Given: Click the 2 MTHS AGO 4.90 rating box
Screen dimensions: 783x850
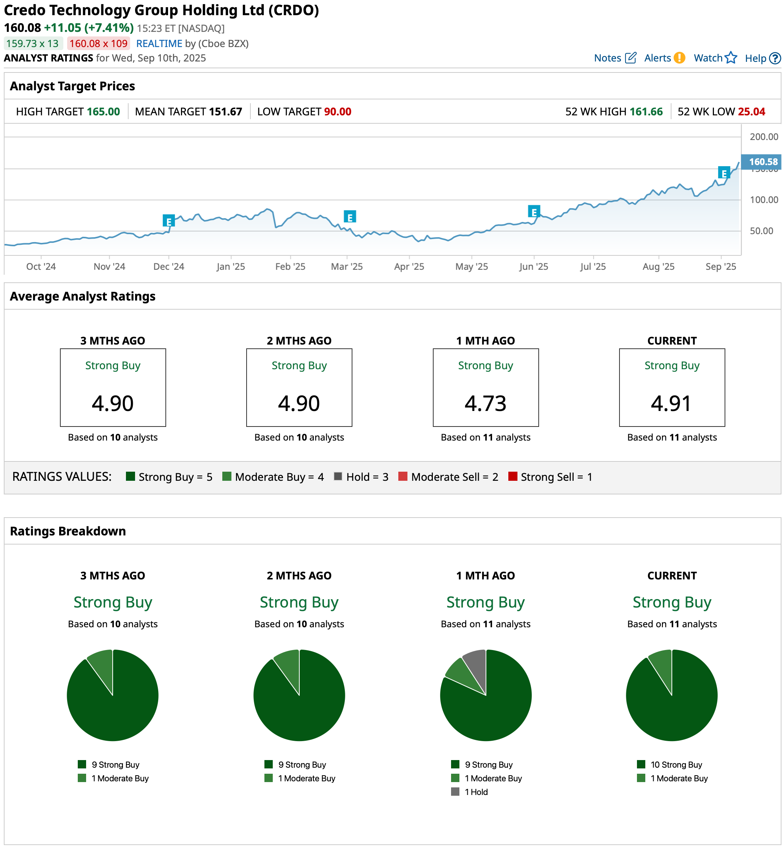Looking at the screenshot, I should (x=299, y=388).
